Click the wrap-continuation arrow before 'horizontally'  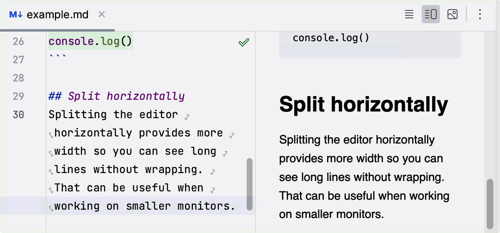51,135
